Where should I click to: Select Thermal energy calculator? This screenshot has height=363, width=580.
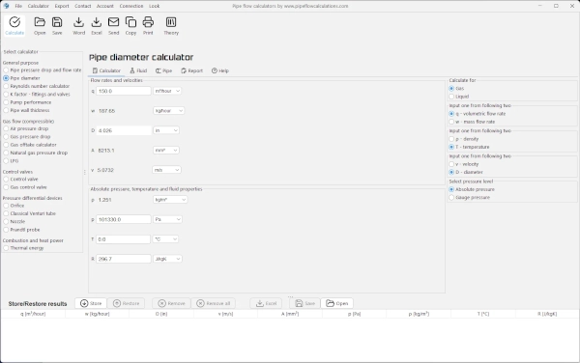click(x=23, y=248)
